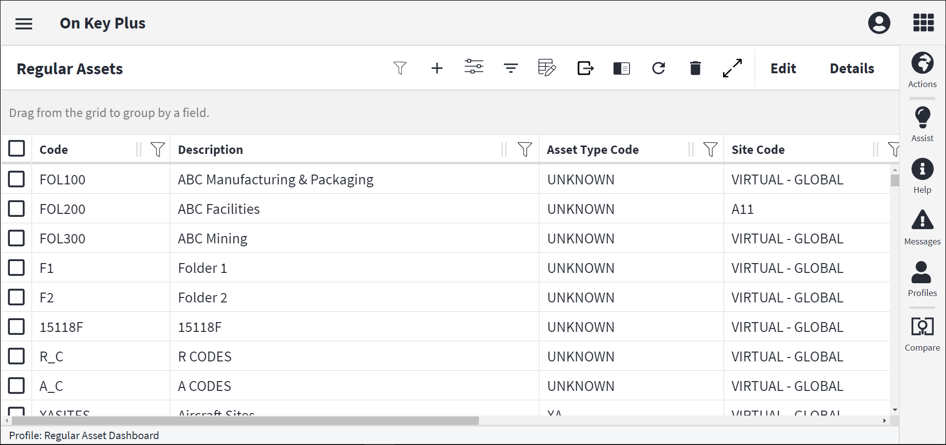This screenshot has width=946, height=445.
Task: Click the add new record plus icon
Action: pyautogui.click(x=437, y=68)
